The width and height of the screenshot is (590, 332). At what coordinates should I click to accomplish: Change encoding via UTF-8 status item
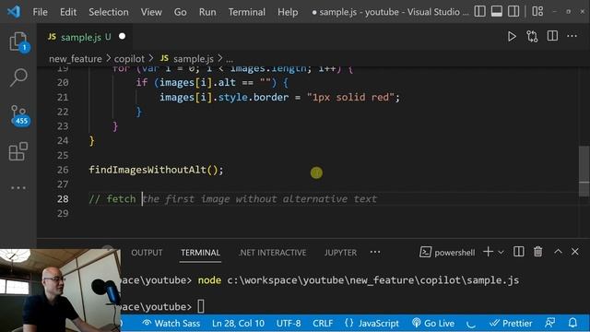(x=289, y=324)
